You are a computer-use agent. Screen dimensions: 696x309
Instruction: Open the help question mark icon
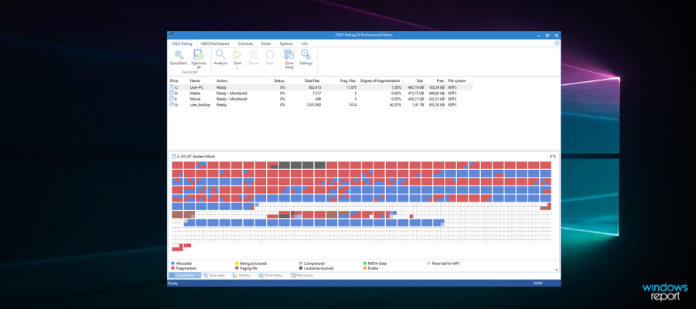(x=557, y=43)
